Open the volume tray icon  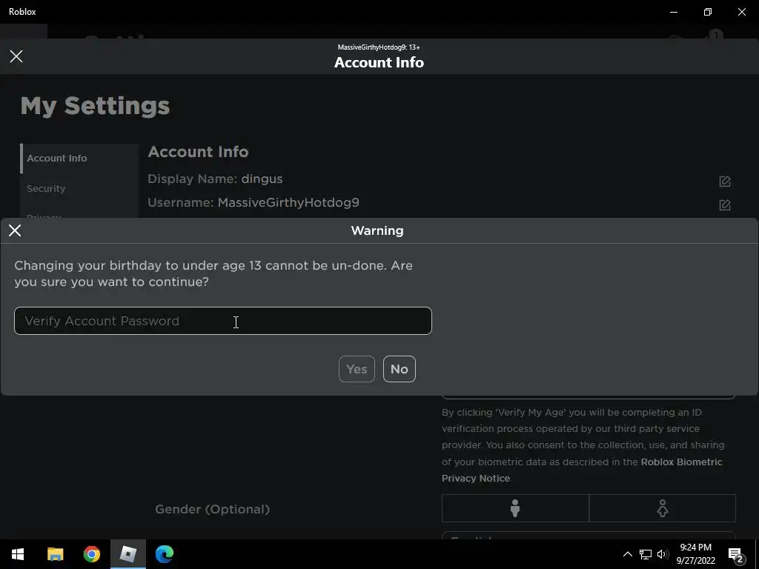coord(663,554)
